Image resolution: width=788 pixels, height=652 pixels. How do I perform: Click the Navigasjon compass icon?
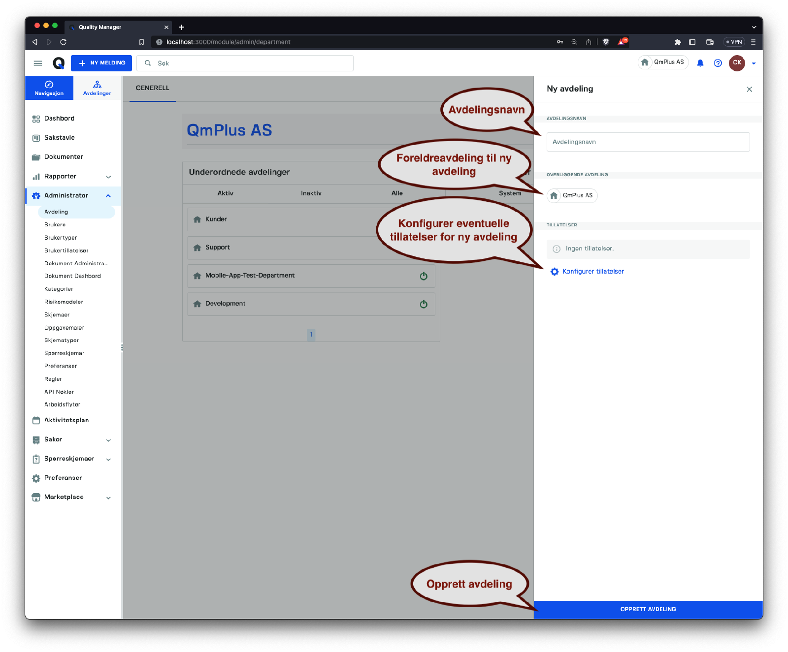49,85
